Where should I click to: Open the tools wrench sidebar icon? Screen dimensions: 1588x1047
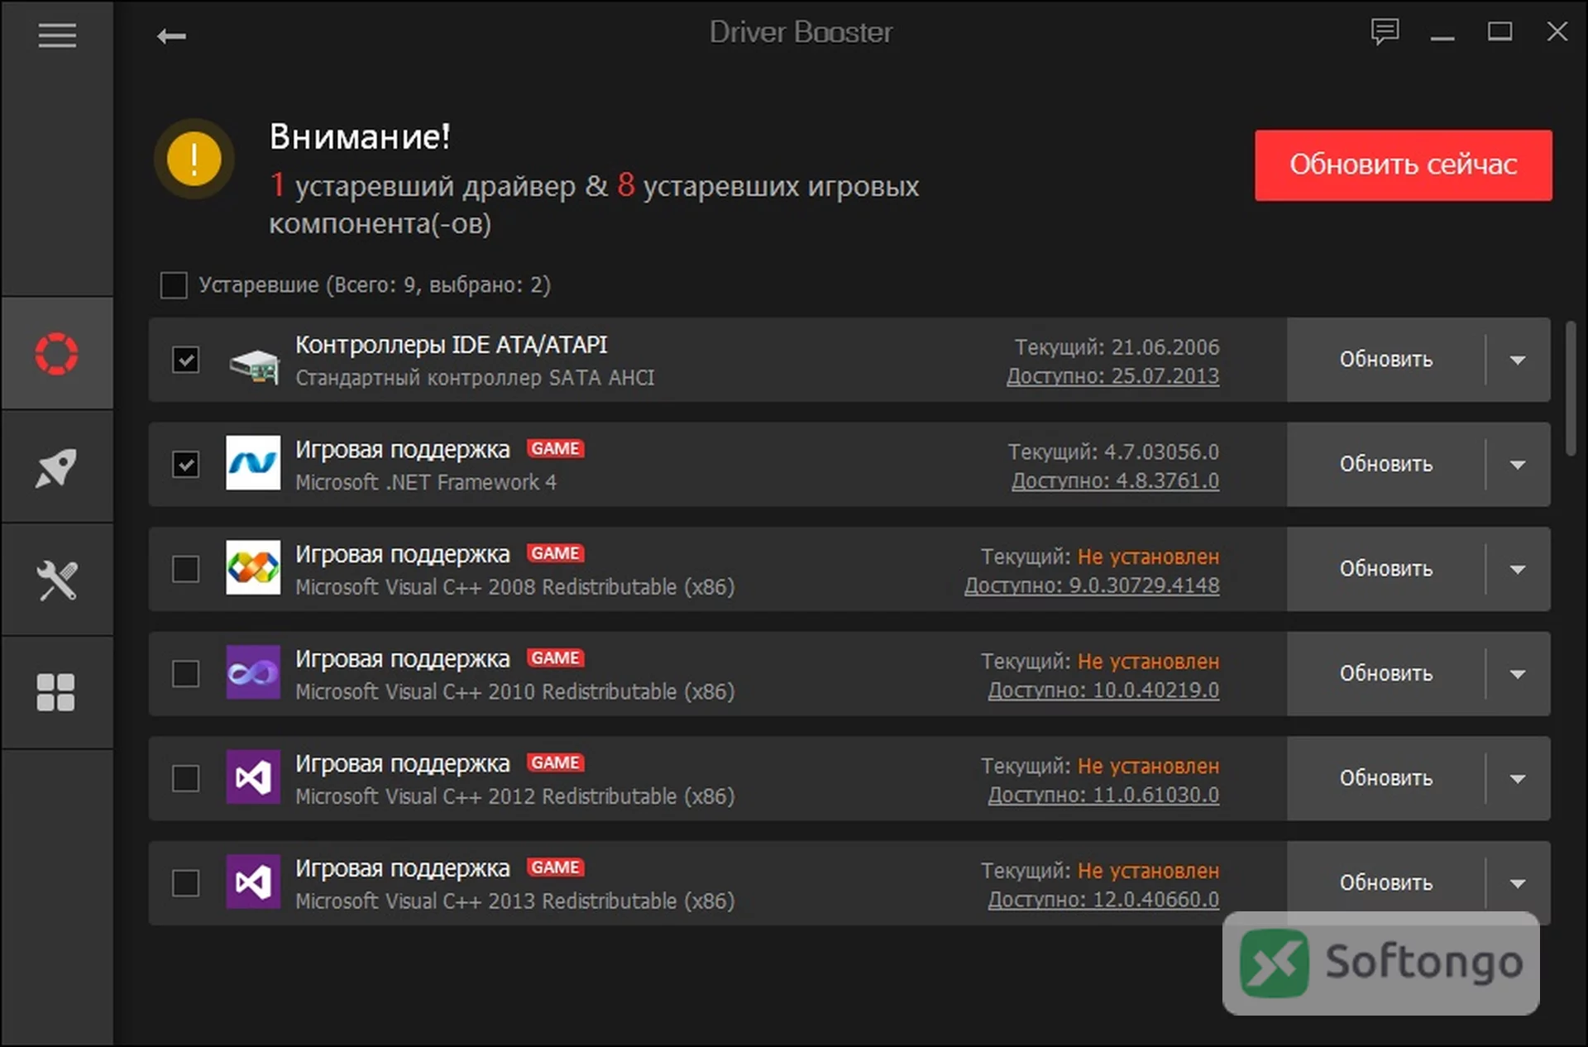[56, 580]
